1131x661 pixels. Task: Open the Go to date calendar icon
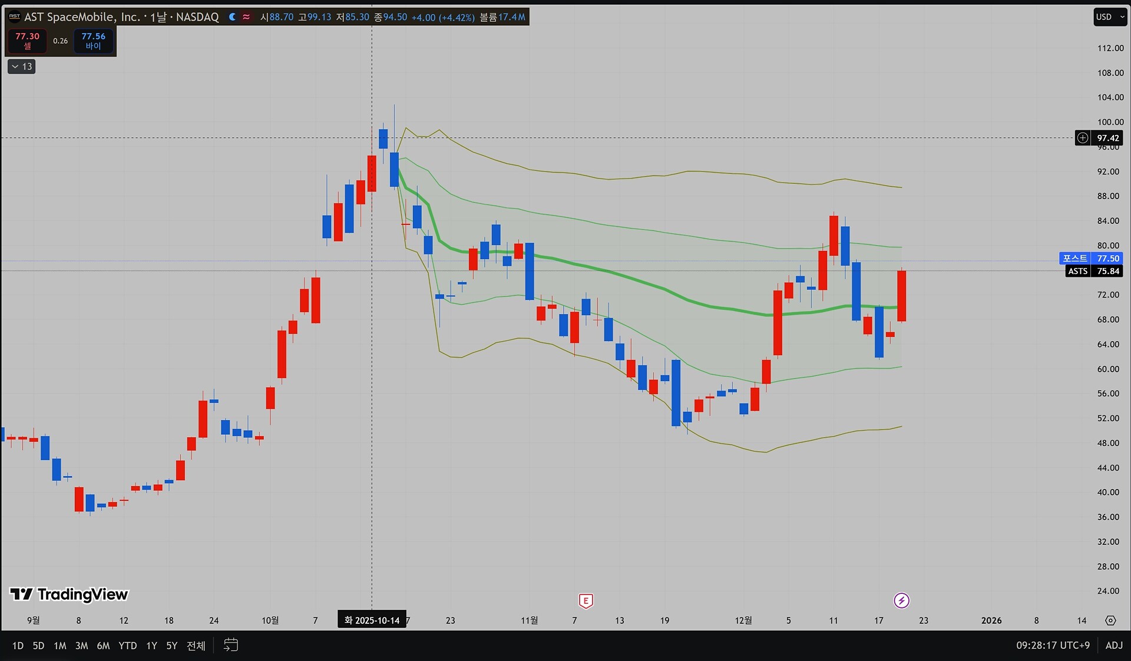pos(230,645)
